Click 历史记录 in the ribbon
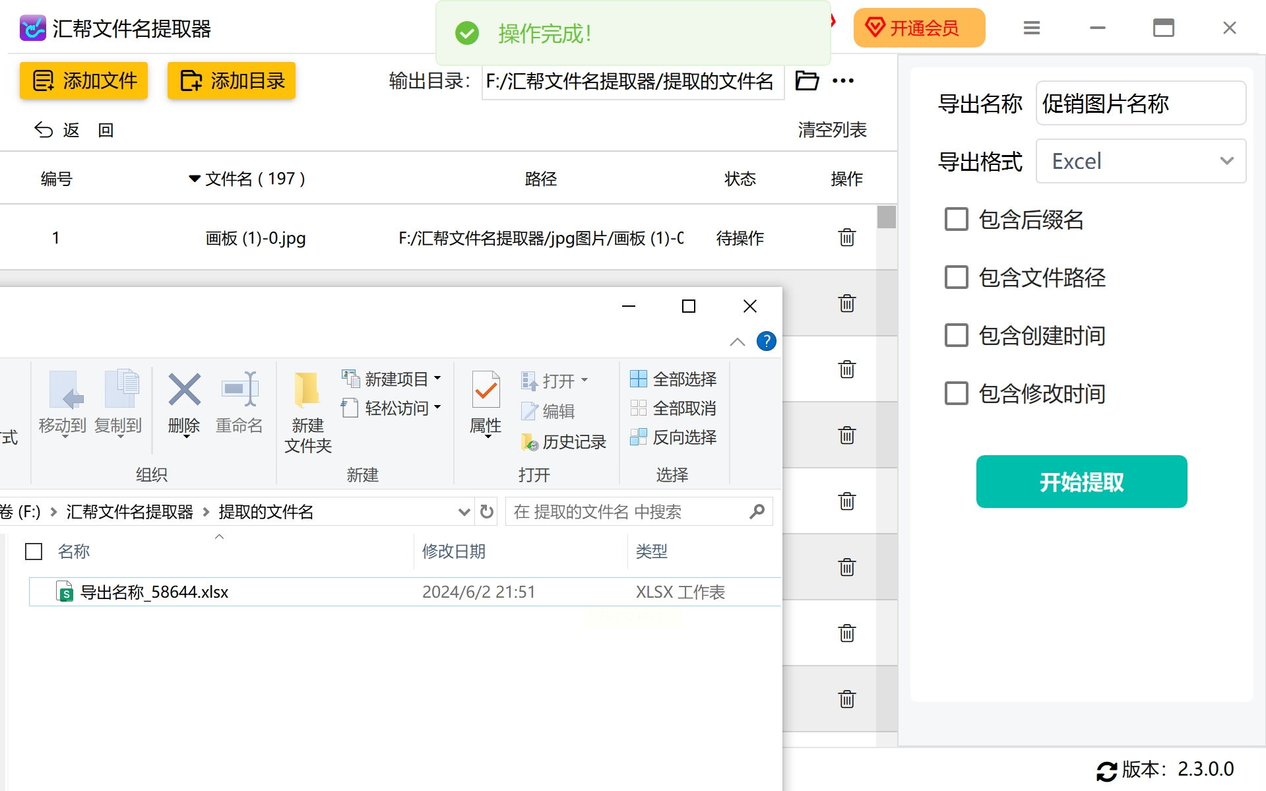The image size is (1266, 791). click(564, 442)
